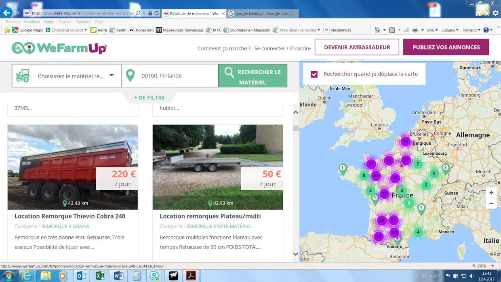Zoom in on the map
This screenshot has height=282, width=501.
491,193
